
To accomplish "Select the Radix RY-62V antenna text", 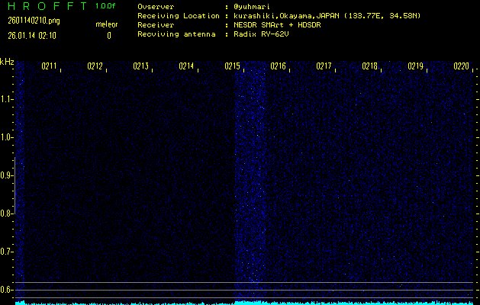I will 262,34.
